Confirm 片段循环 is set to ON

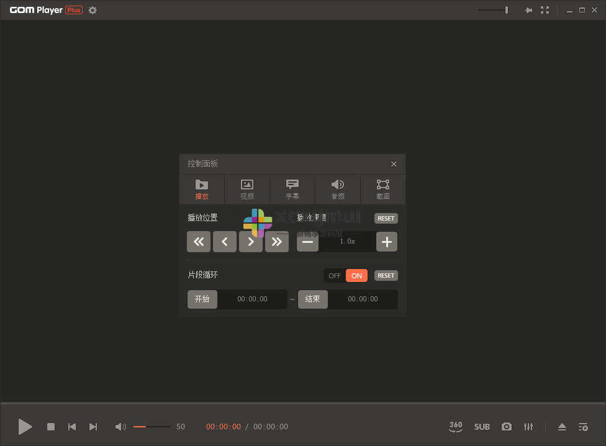click(356, 275)
